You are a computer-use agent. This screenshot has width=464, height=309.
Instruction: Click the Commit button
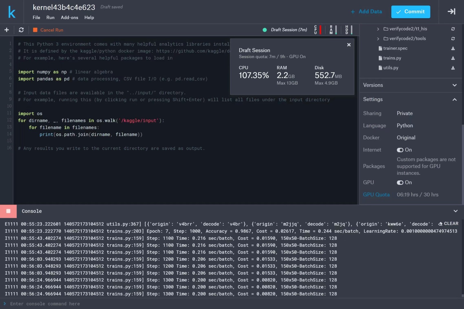click(x=410, y=12)
